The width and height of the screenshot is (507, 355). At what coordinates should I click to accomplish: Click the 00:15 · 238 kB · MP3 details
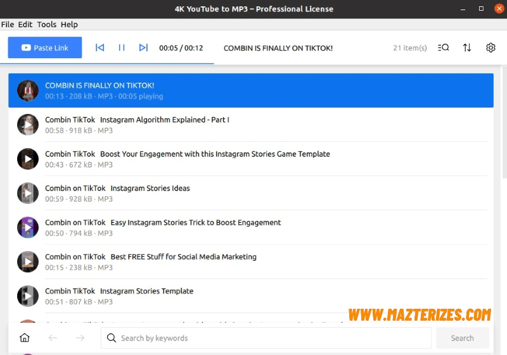pyautogui.click(x=79, y=268)
